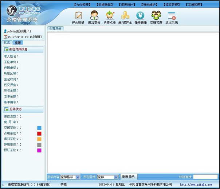Click the 交班管理 people icon
Image resolution: width=220 pixels, height=189 pixels.
pyautogui.click(x=156, y=15)
